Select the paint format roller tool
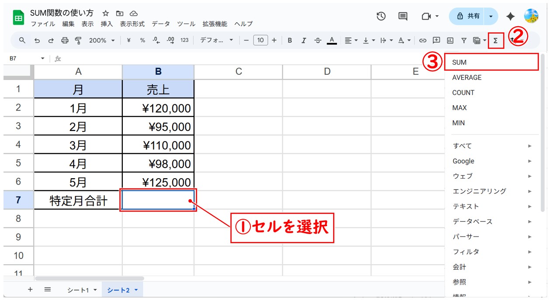Screen dimensions: 549x300 (78, 41)
